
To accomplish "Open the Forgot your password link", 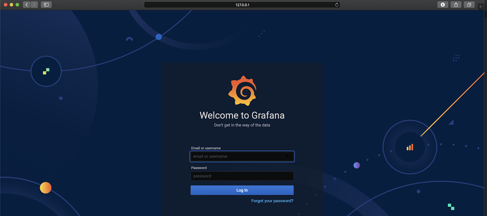I will coord(272,201).
